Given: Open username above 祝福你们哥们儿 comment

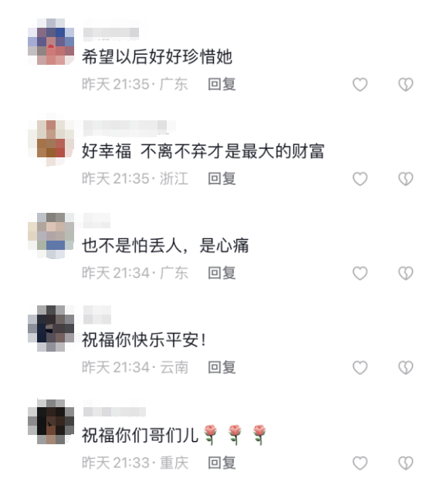Looking at the screenshot, I should [114, 412].
